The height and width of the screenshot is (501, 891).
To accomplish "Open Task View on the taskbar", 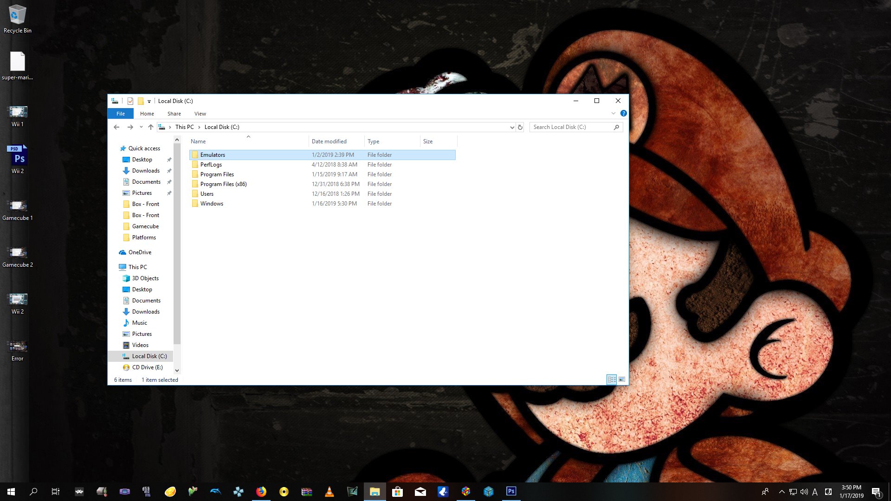I will point(56,492).
